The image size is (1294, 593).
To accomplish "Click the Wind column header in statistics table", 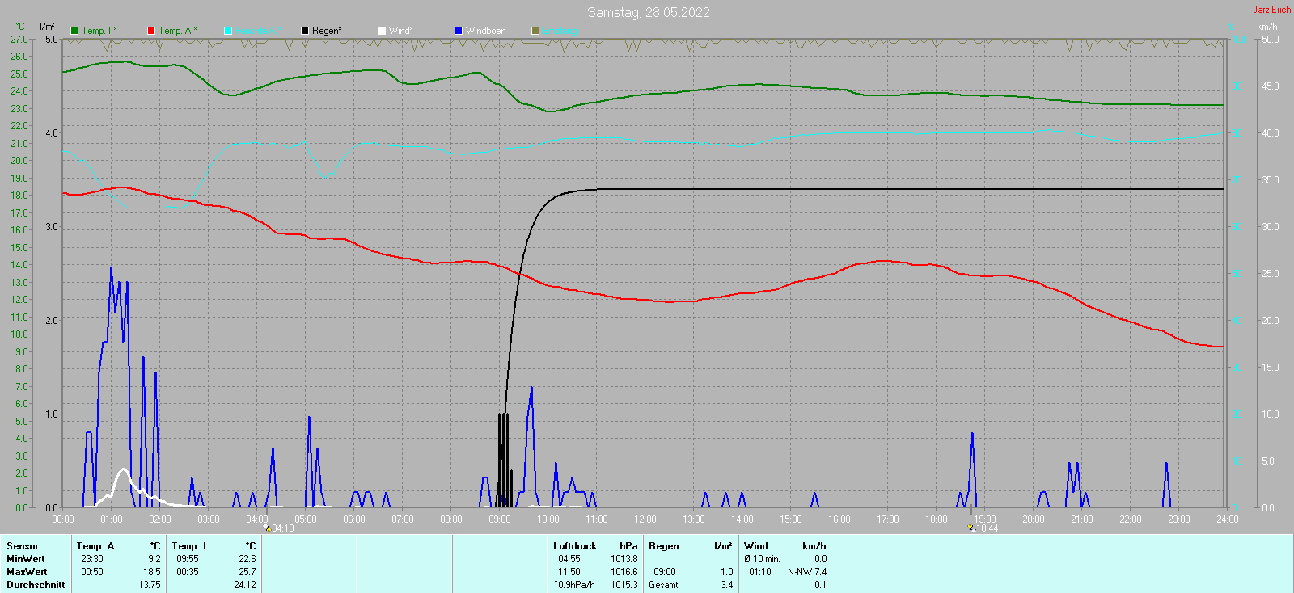I will pos(755,546).
